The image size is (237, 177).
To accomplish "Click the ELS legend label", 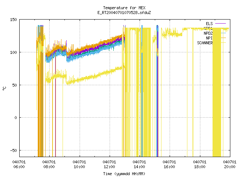I will pos(209,24).
